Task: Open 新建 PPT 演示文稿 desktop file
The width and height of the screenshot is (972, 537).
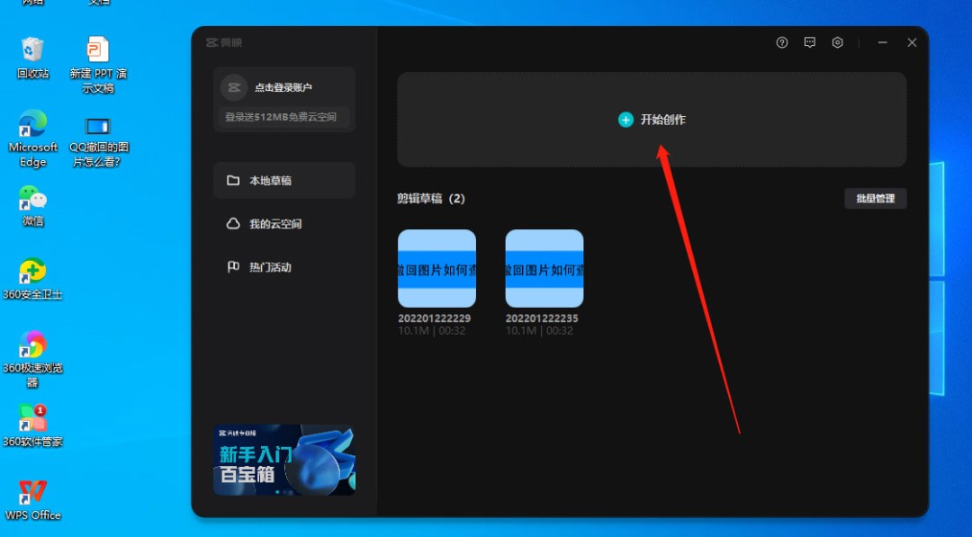Action: [98, 65]
